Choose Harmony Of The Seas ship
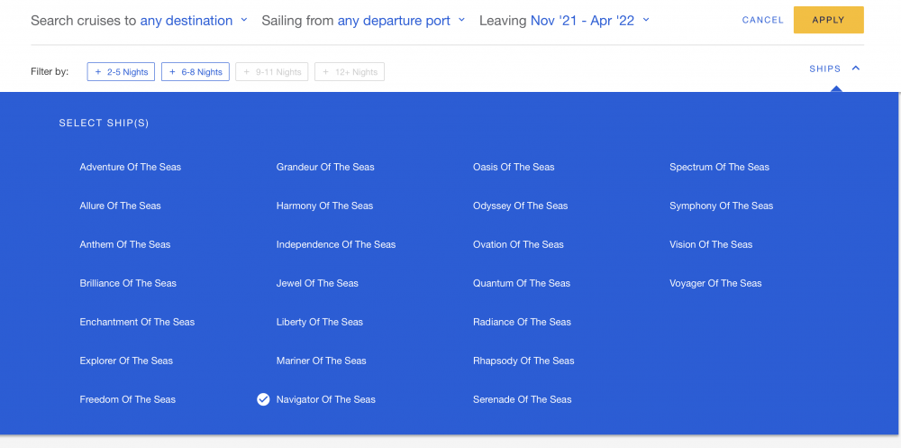 point(324,206)
